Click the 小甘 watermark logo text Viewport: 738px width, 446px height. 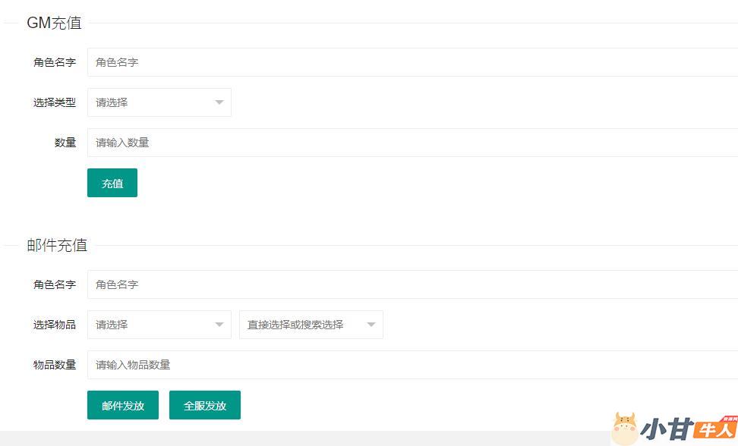pyautogui.click(x=665, y=430)
